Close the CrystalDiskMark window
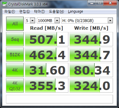Viewport: 119px width, 108px height. [x=110, y=3]
